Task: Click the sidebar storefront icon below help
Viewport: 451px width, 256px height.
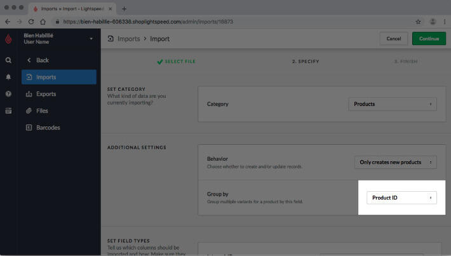Action: point(8,110)
